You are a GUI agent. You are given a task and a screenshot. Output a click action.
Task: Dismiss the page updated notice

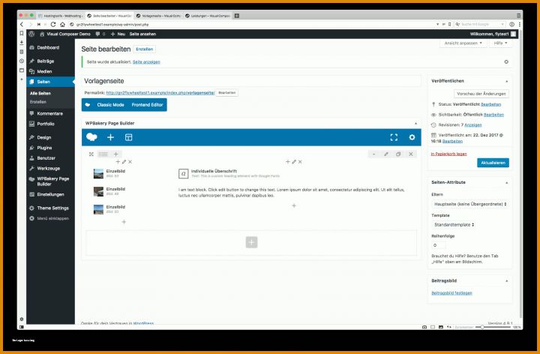click(506, 62)
